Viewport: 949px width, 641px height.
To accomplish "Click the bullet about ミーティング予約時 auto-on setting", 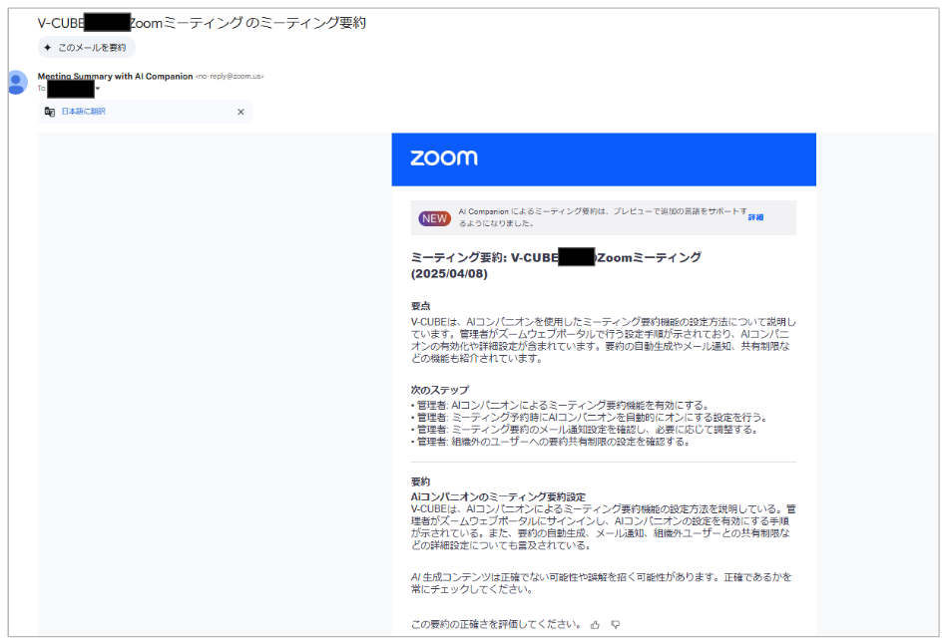I will coord(590,418).
